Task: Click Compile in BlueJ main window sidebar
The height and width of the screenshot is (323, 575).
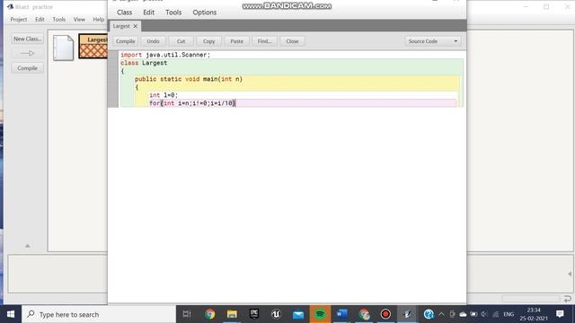Action: (28, 68)
